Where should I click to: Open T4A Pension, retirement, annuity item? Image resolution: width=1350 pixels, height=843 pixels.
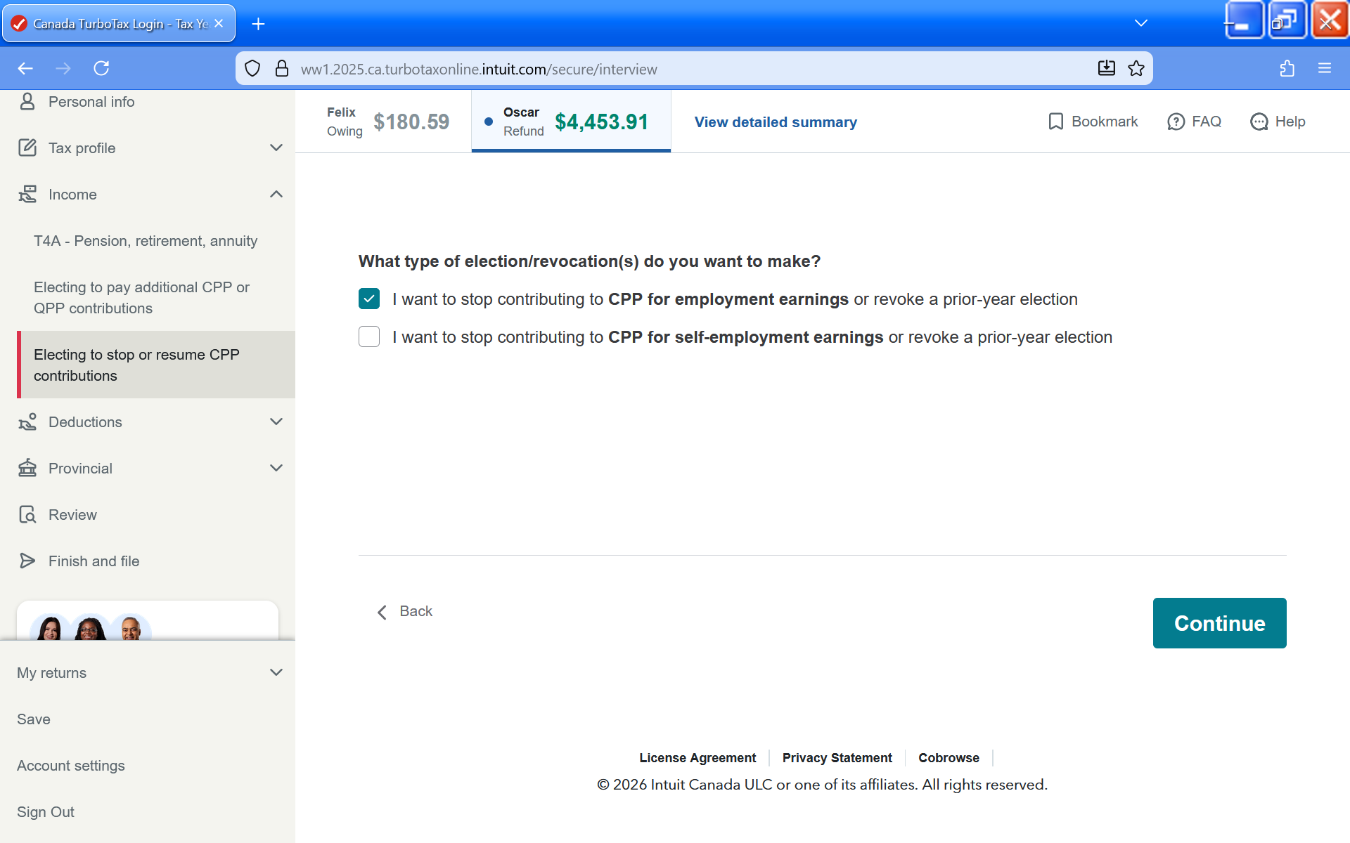click(x=146, y=241)
